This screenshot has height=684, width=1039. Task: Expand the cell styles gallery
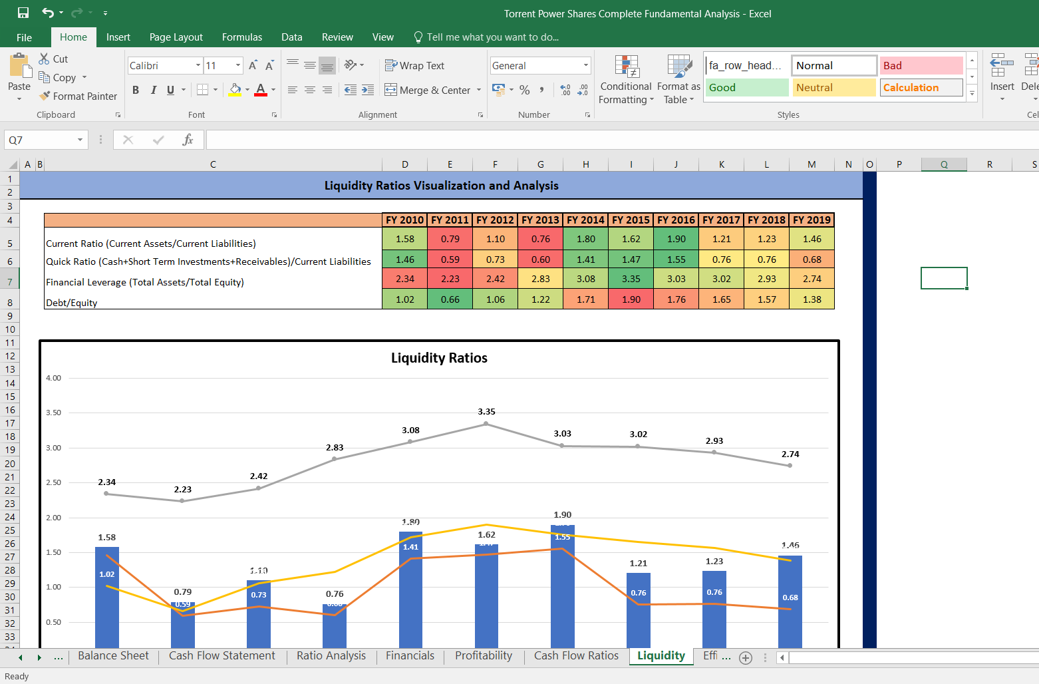tap(972, 94)
